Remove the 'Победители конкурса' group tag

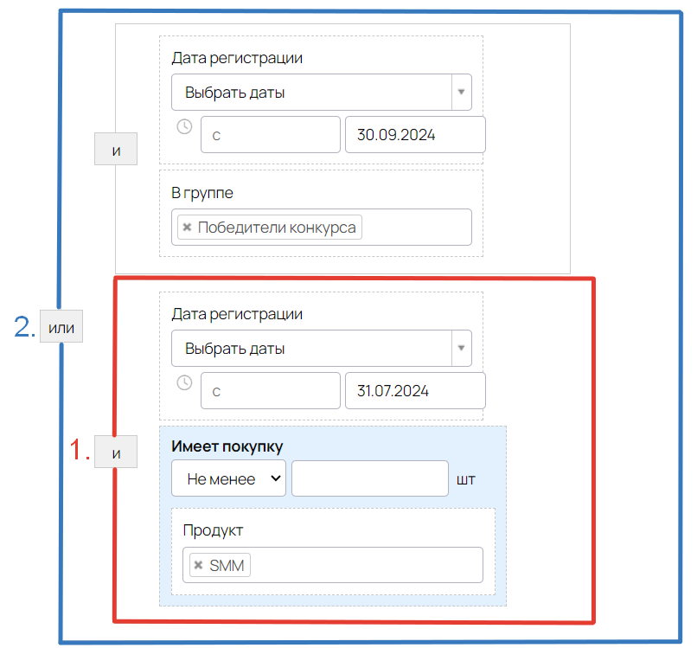coord(187,228)
